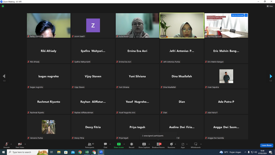Expand the Apps caret
Screen dimensions: 275x155
187,144
